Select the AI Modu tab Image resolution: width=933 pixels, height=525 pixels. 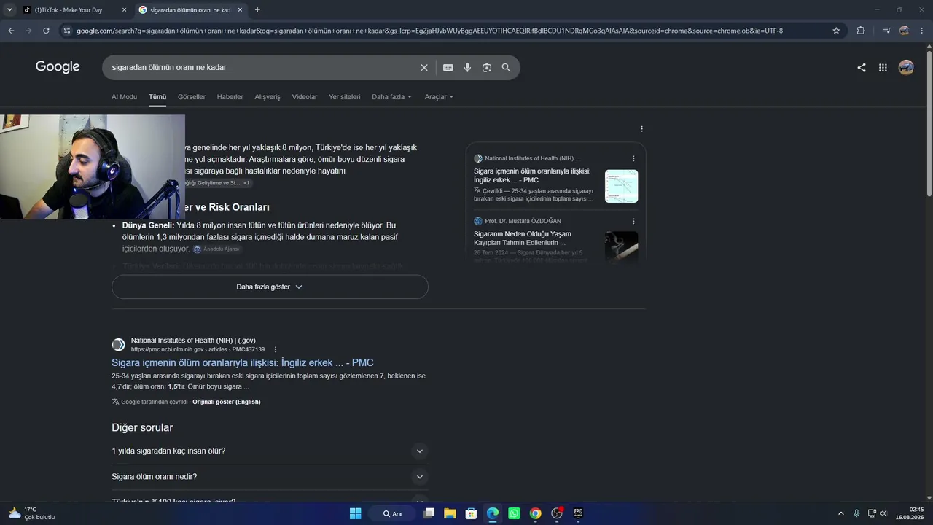pyautogui.click(x=124, y=97)
